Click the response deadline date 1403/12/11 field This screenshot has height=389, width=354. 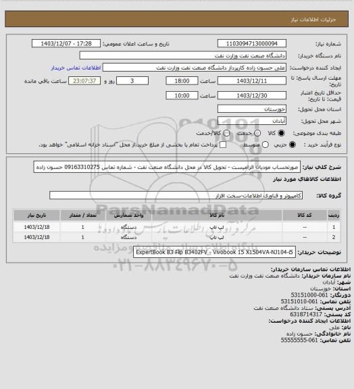[x=252, y=81]
